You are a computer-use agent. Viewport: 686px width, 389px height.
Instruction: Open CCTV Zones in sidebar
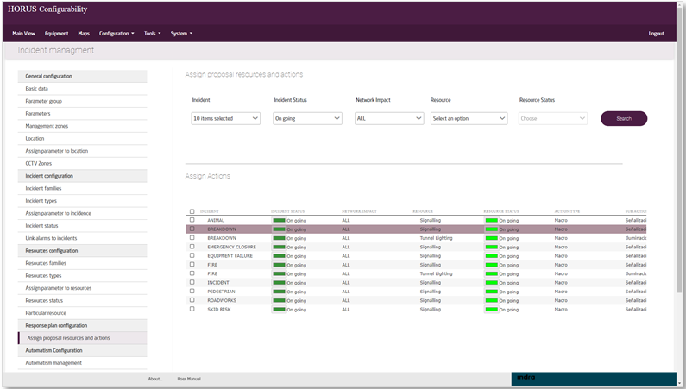coord(82,163)
